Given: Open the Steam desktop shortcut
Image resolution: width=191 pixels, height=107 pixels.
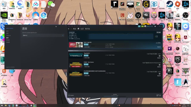Looking at the screenshot, I should (x=170, y=5).
